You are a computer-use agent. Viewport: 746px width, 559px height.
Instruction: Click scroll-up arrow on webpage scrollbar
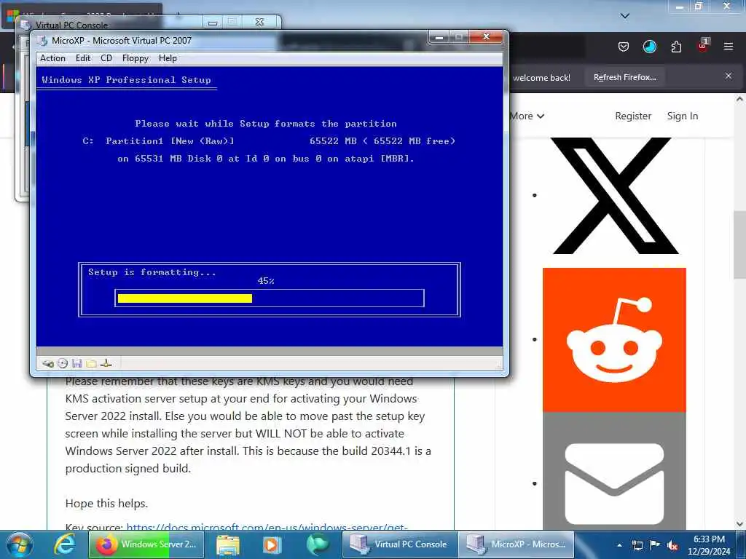(x=739, y=100)
